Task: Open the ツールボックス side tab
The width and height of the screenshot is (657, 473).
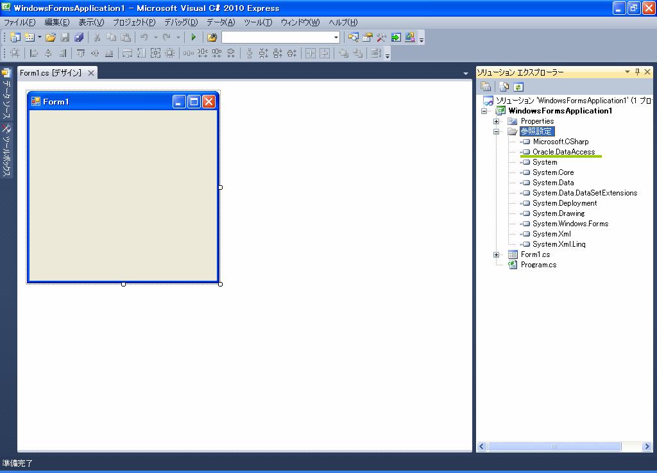Action: (x=6, y=151)
